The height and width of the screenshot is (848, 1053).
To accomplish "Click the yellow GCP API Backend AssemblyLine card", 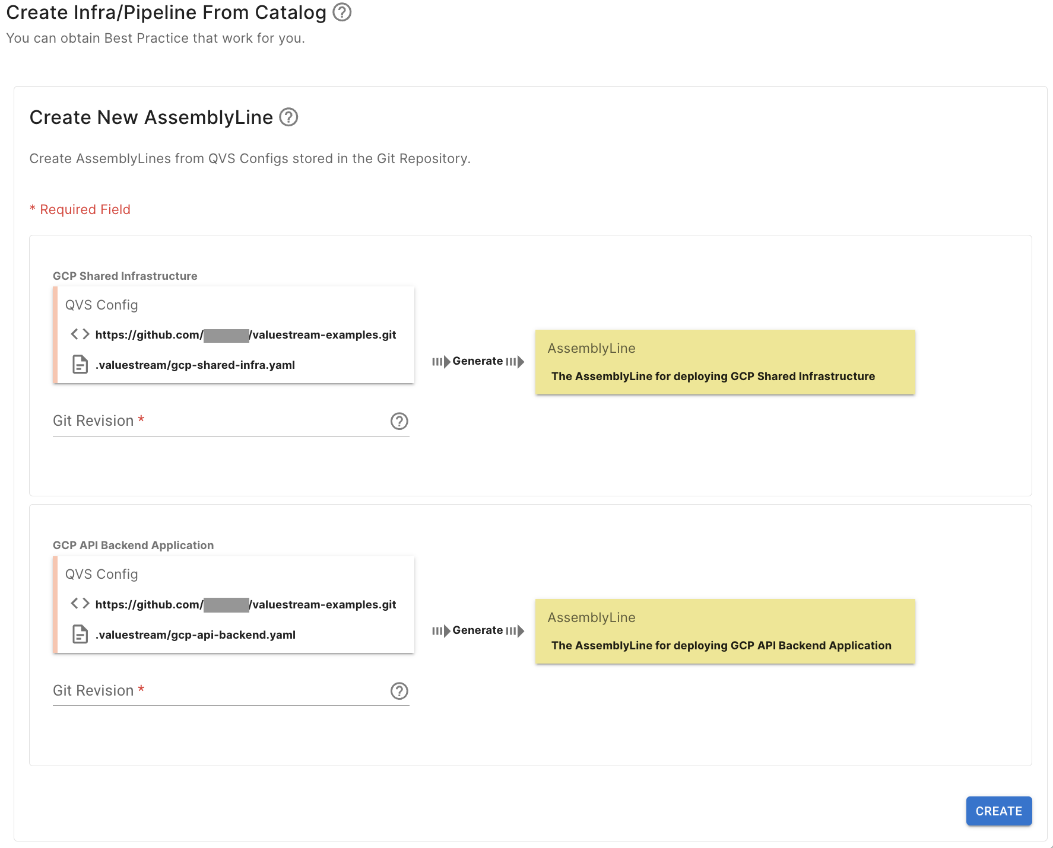I will 725,632.
